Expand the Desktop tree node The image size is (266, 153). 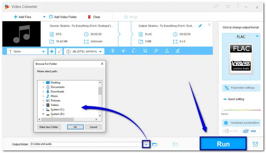43,82
